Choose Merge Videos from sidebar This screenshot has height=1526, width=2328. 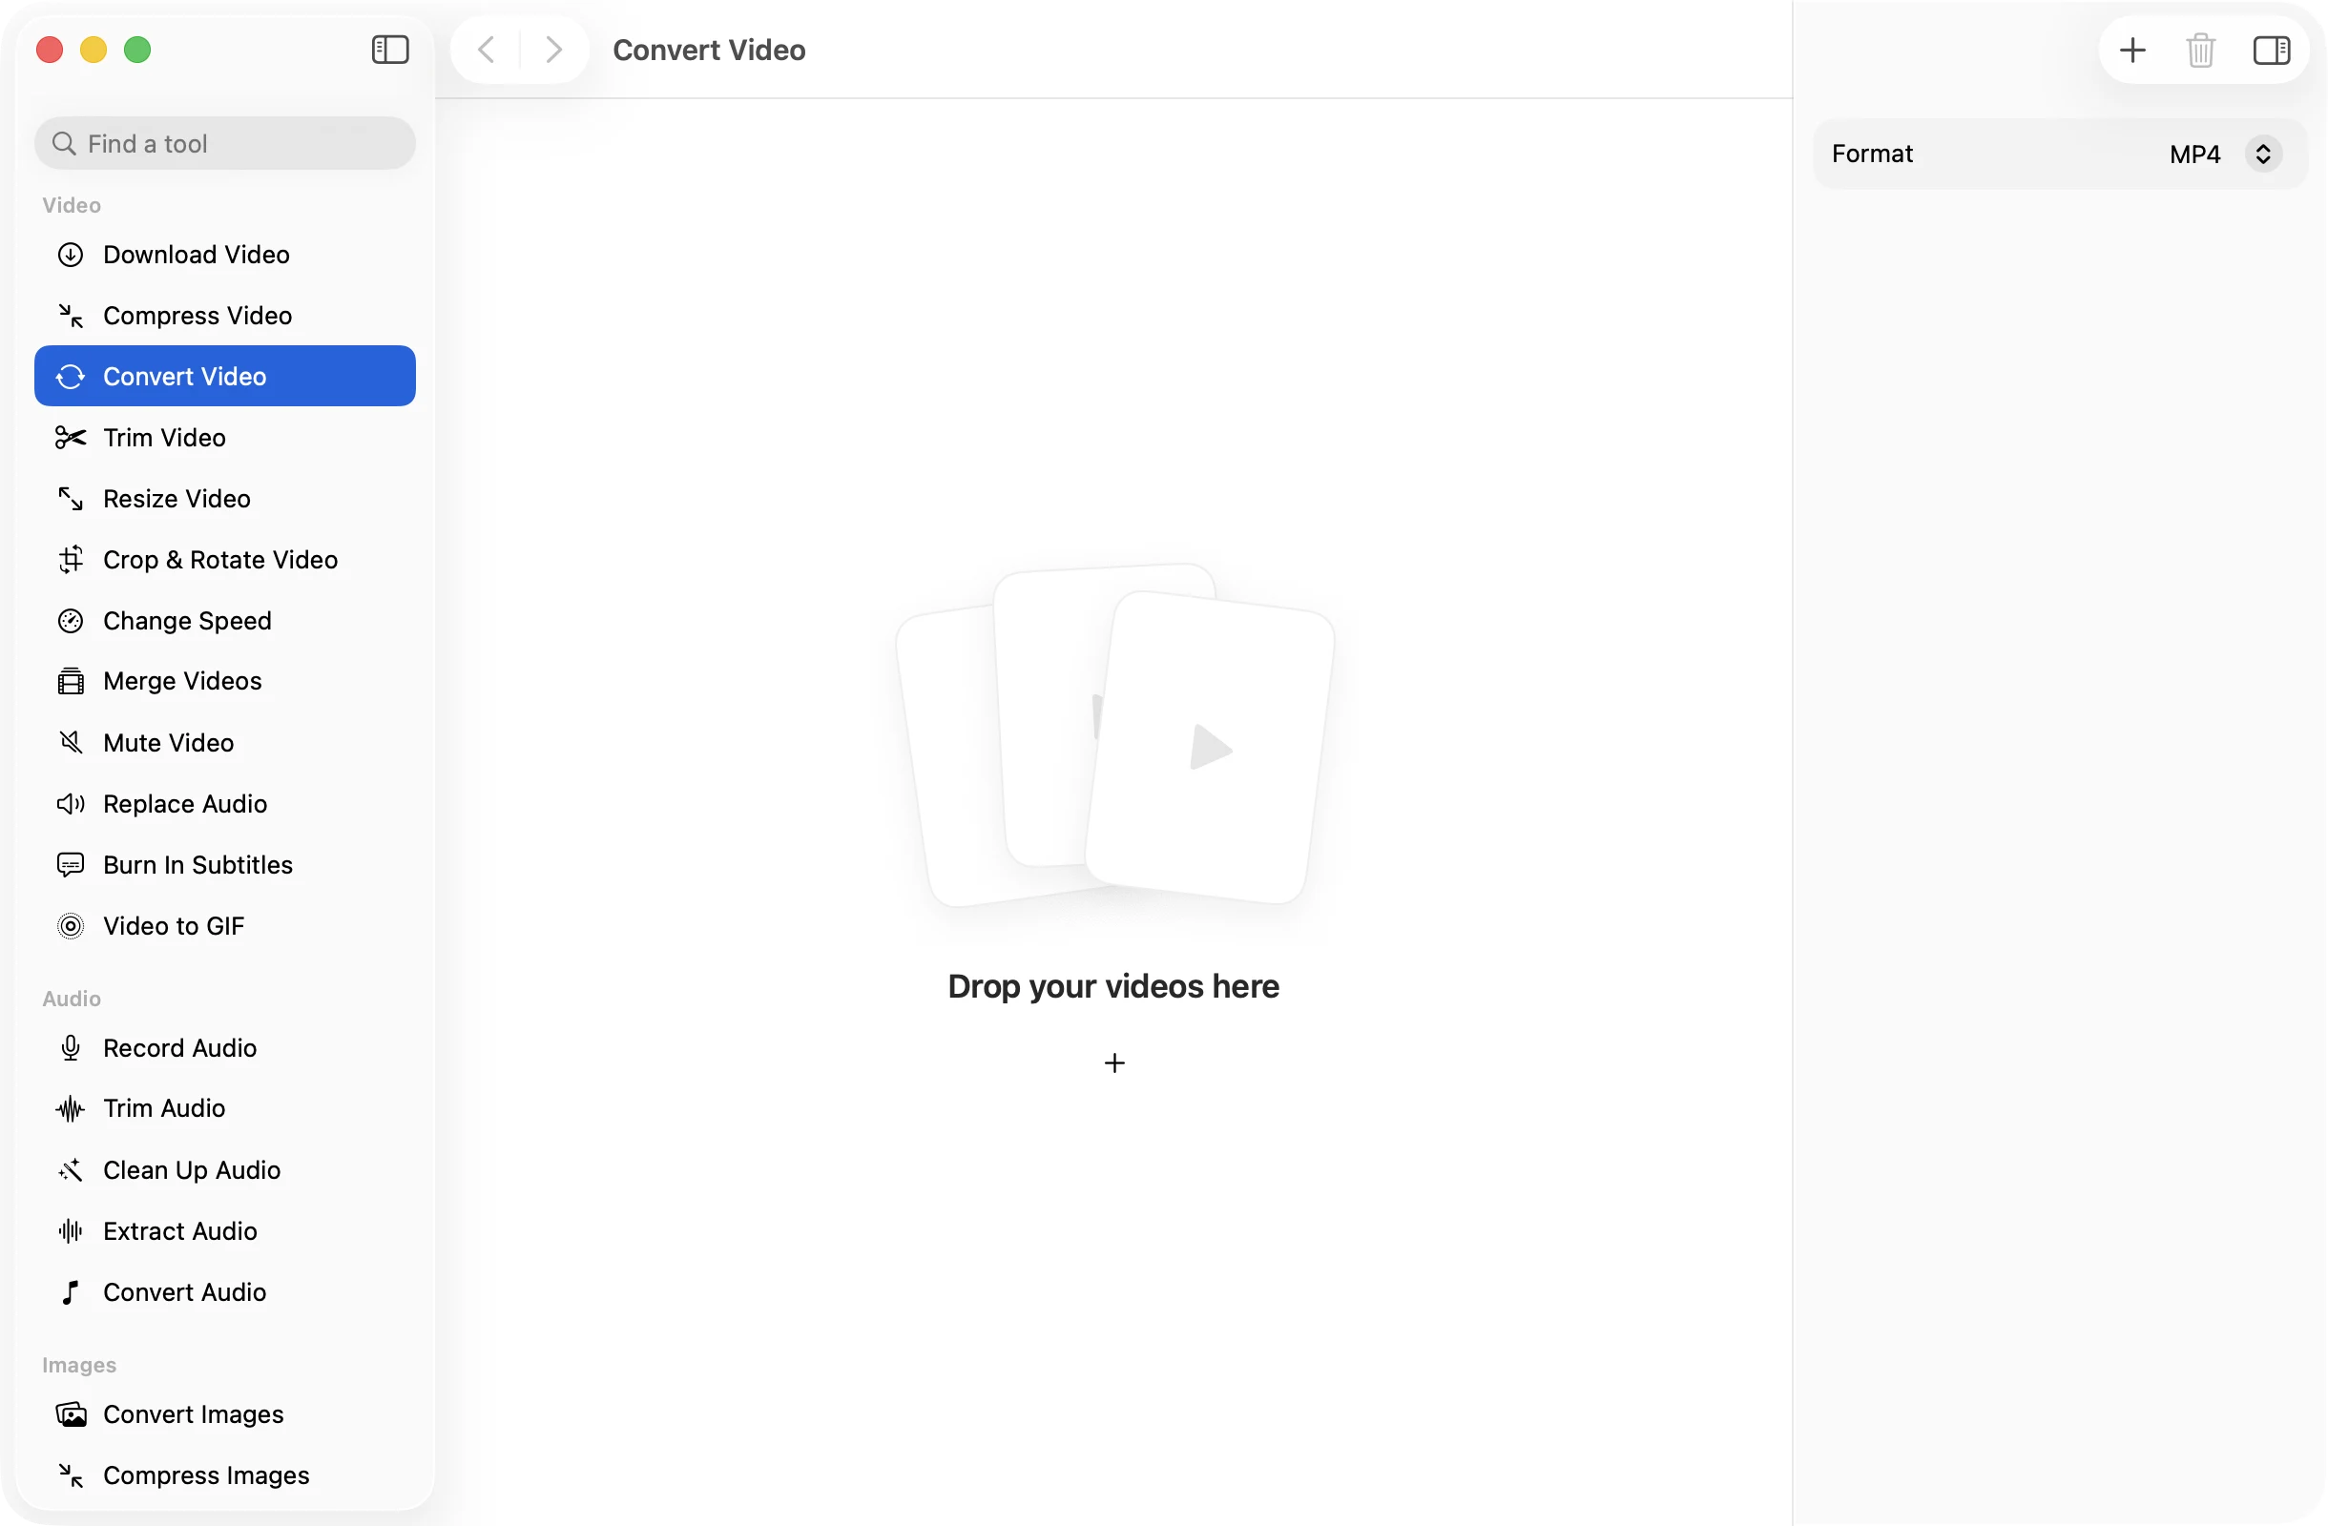coord(225,681)
